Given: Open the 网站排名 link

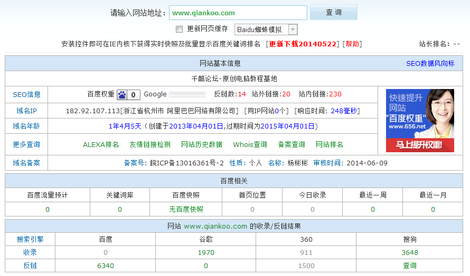Looking at the screenshot, I should point(330,145).
